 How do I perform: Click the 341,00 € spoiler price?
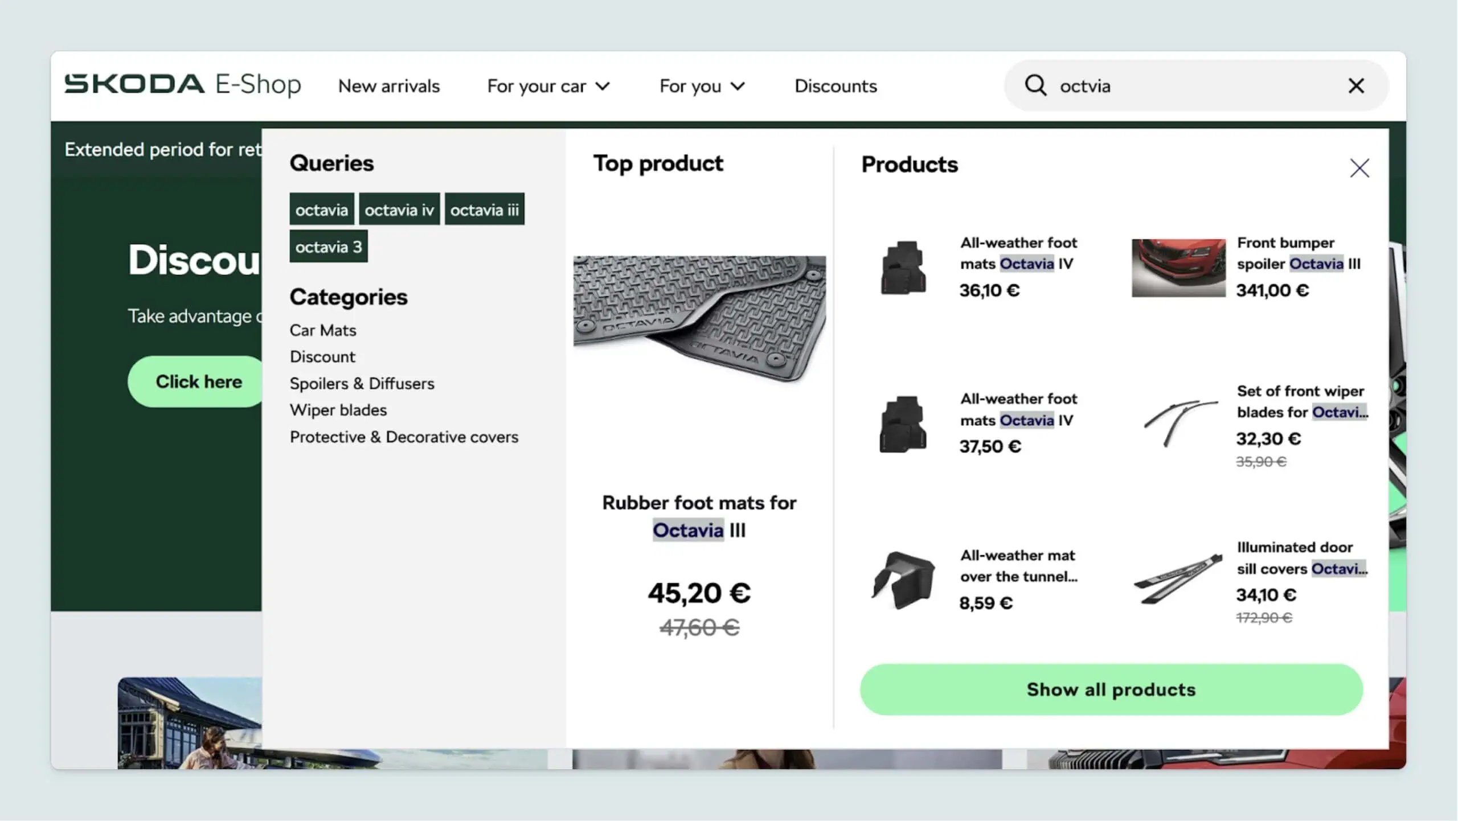click(1272, 290)
